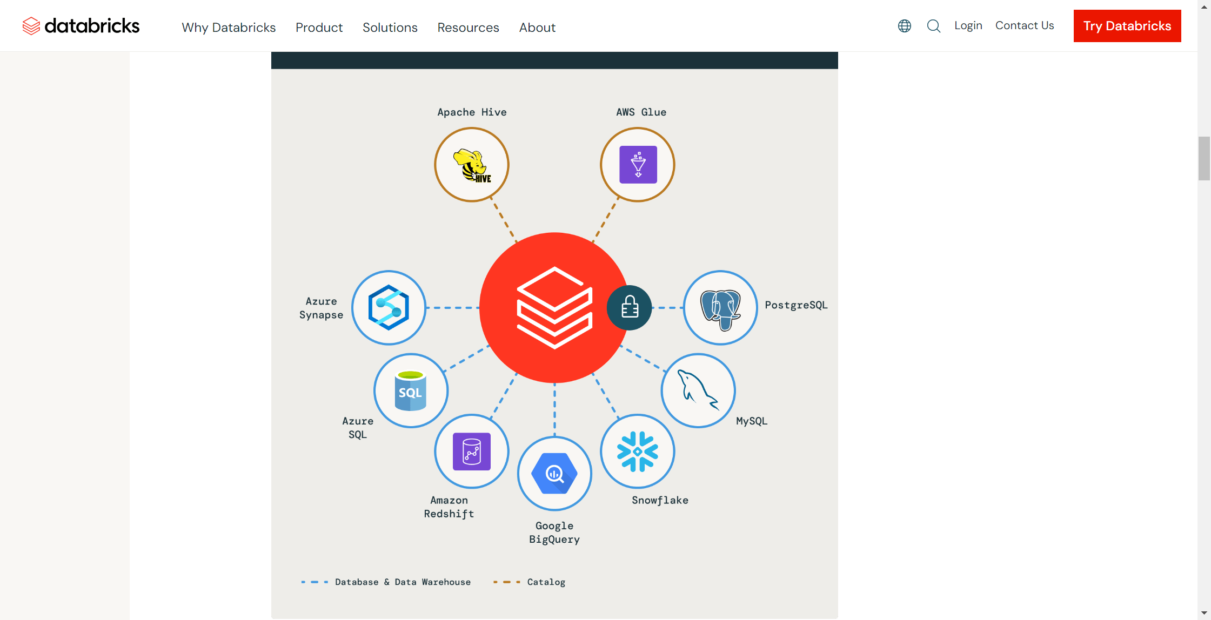Click the Database & Data Warehouse legend text

(403, 582)
